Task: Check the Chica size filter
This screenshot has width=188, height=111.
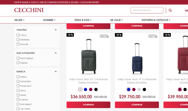Action: coord(18,35)
